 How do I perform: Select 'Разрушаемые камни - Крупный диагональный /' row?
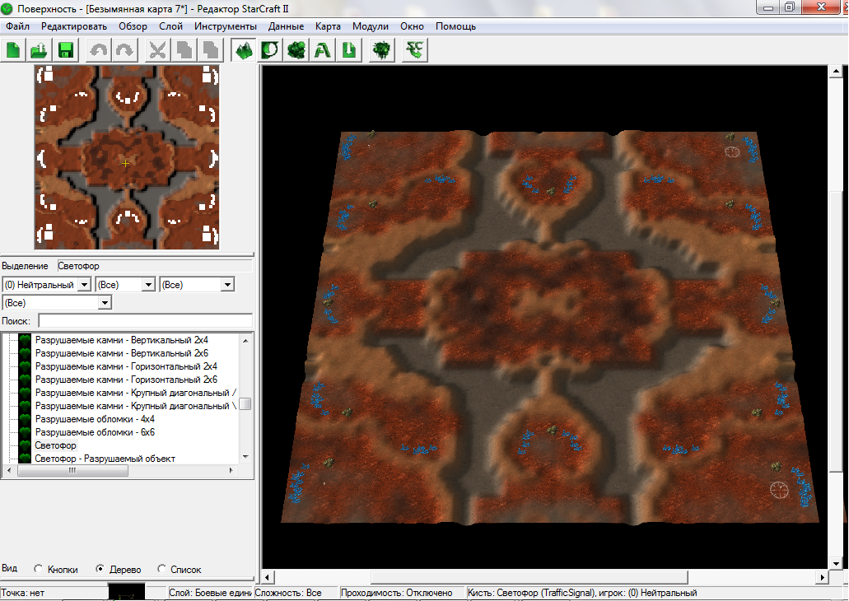point(136,393)
